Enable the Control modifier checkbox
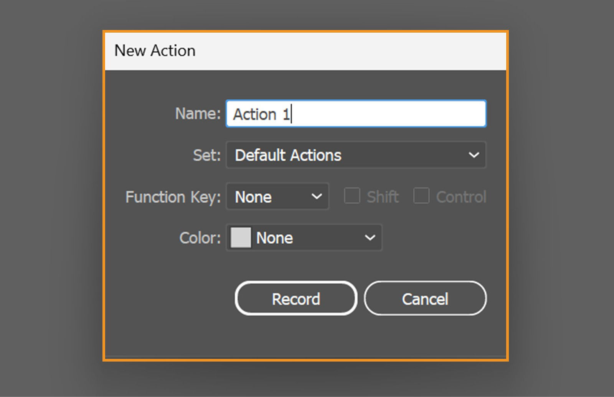The image size is (614, 397). coord(421,196)
